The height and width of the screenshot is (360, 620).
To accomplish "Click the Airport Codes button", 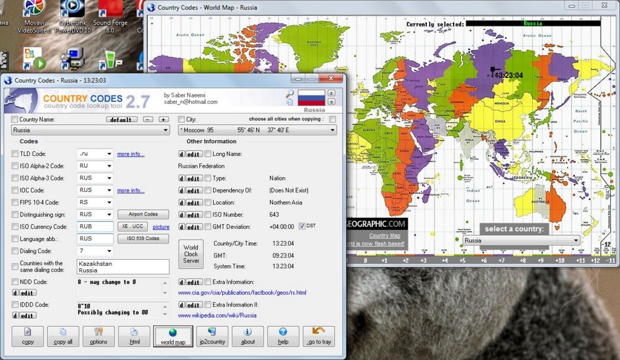I will [143, 214].
